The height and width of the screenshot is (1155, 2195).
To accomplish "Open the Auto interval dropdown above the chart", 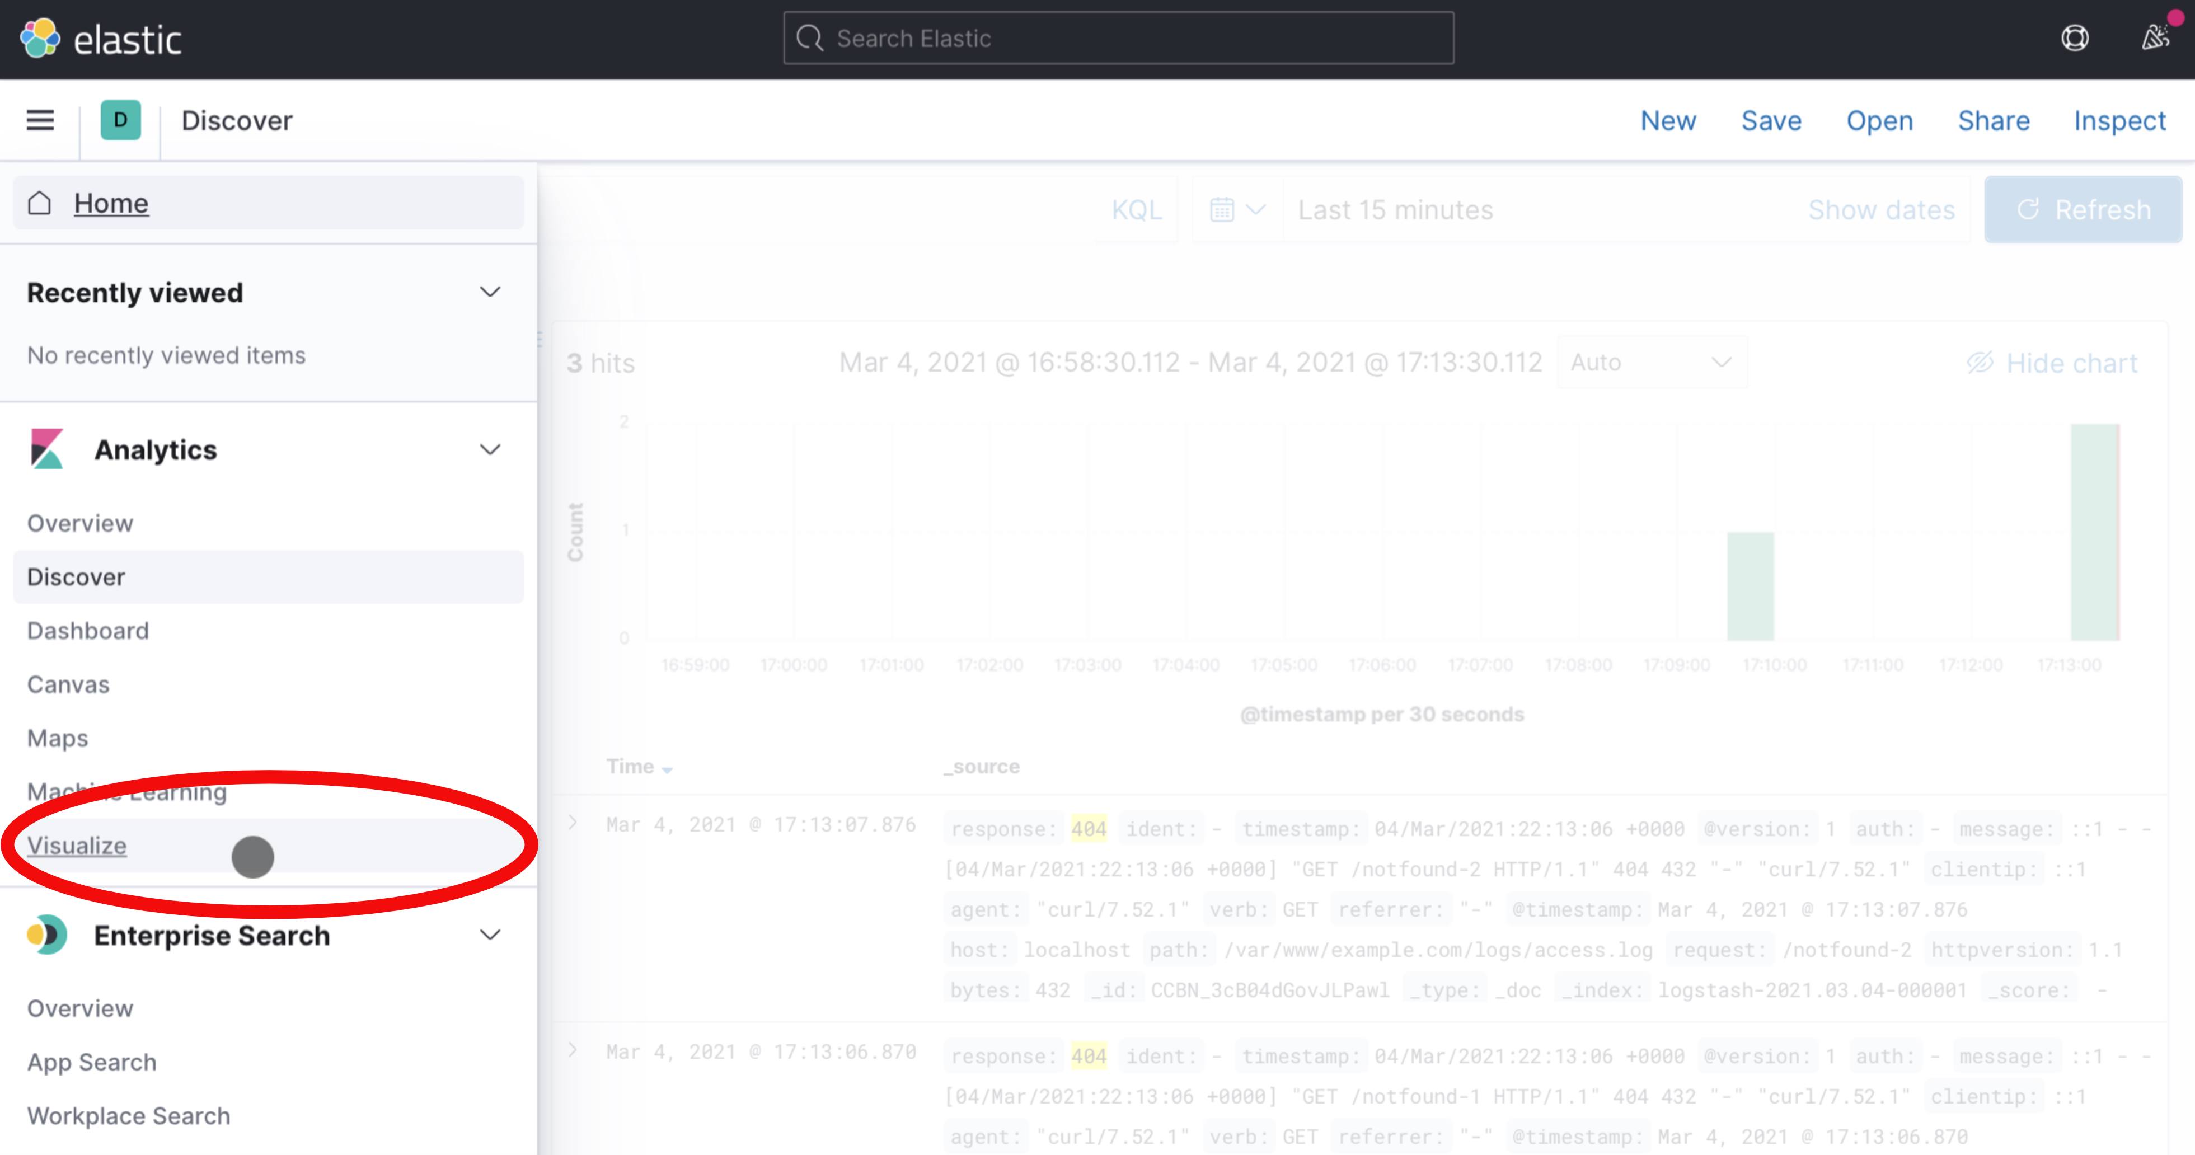I will click(x=1650, y=361).
